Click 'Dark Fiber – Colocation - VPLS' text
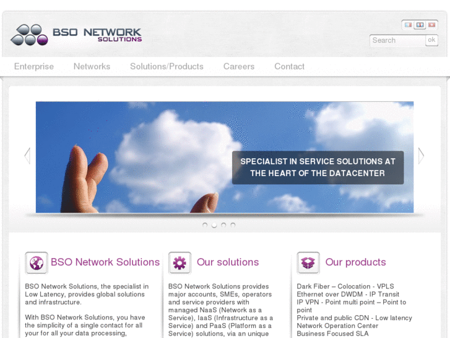Viewport: 450px width, 338px height. pos(345,287)
